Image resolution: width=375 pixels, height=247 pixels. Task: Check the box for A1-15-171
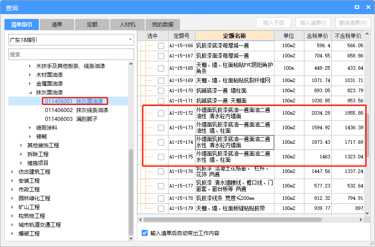[161, 101]
